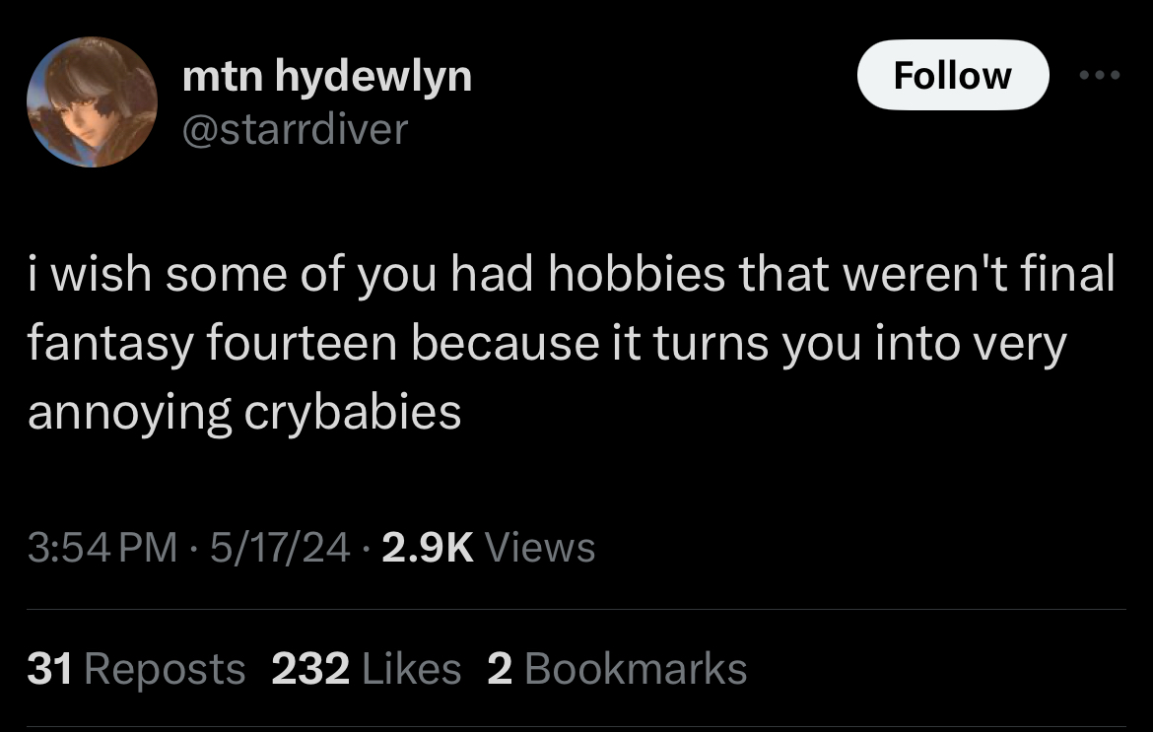Show the list of 31 Reposts

tap(136, 670)
